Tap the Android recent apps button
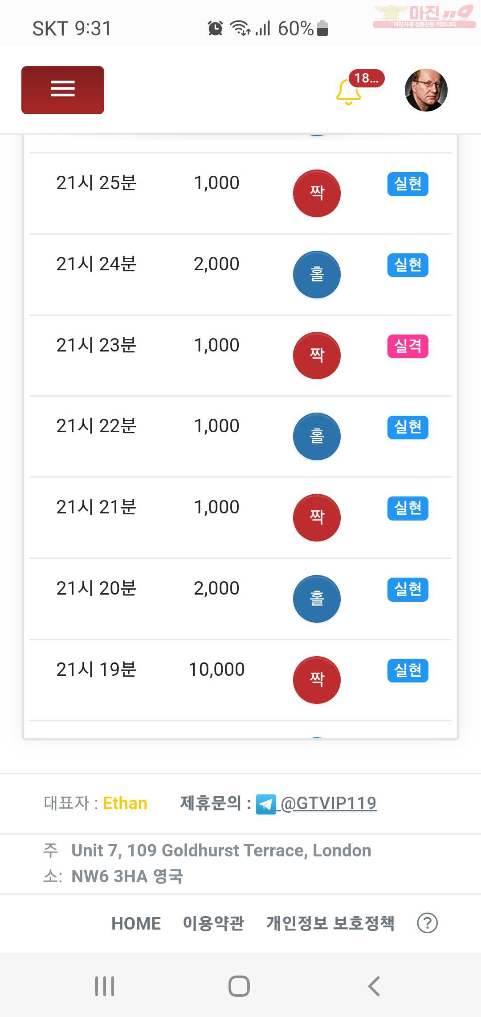This screenshot has height=1017, width=481. point(105,986)
